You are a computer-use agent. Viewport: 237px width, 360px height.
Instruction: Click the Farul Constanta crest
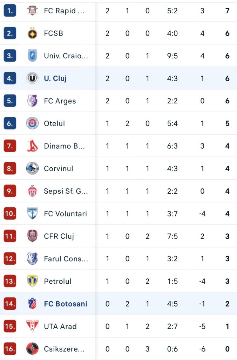point(32,258)
